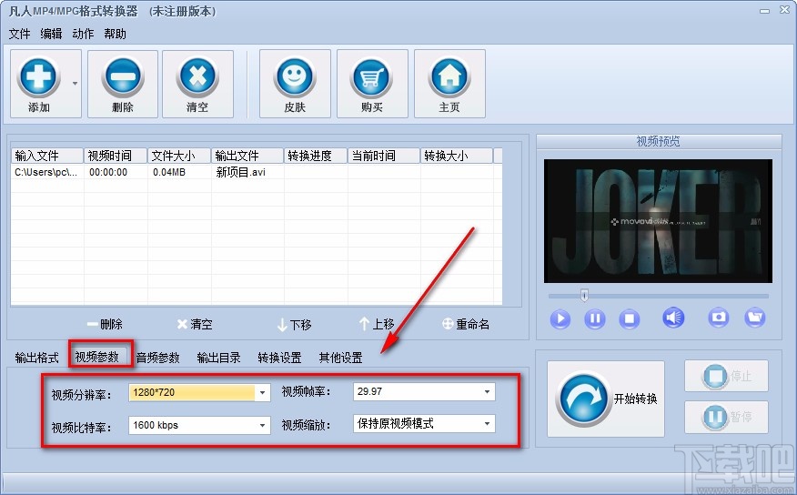Click the 清空 X toolbar icon
797x495 pixels.
[x=197, y=76]
